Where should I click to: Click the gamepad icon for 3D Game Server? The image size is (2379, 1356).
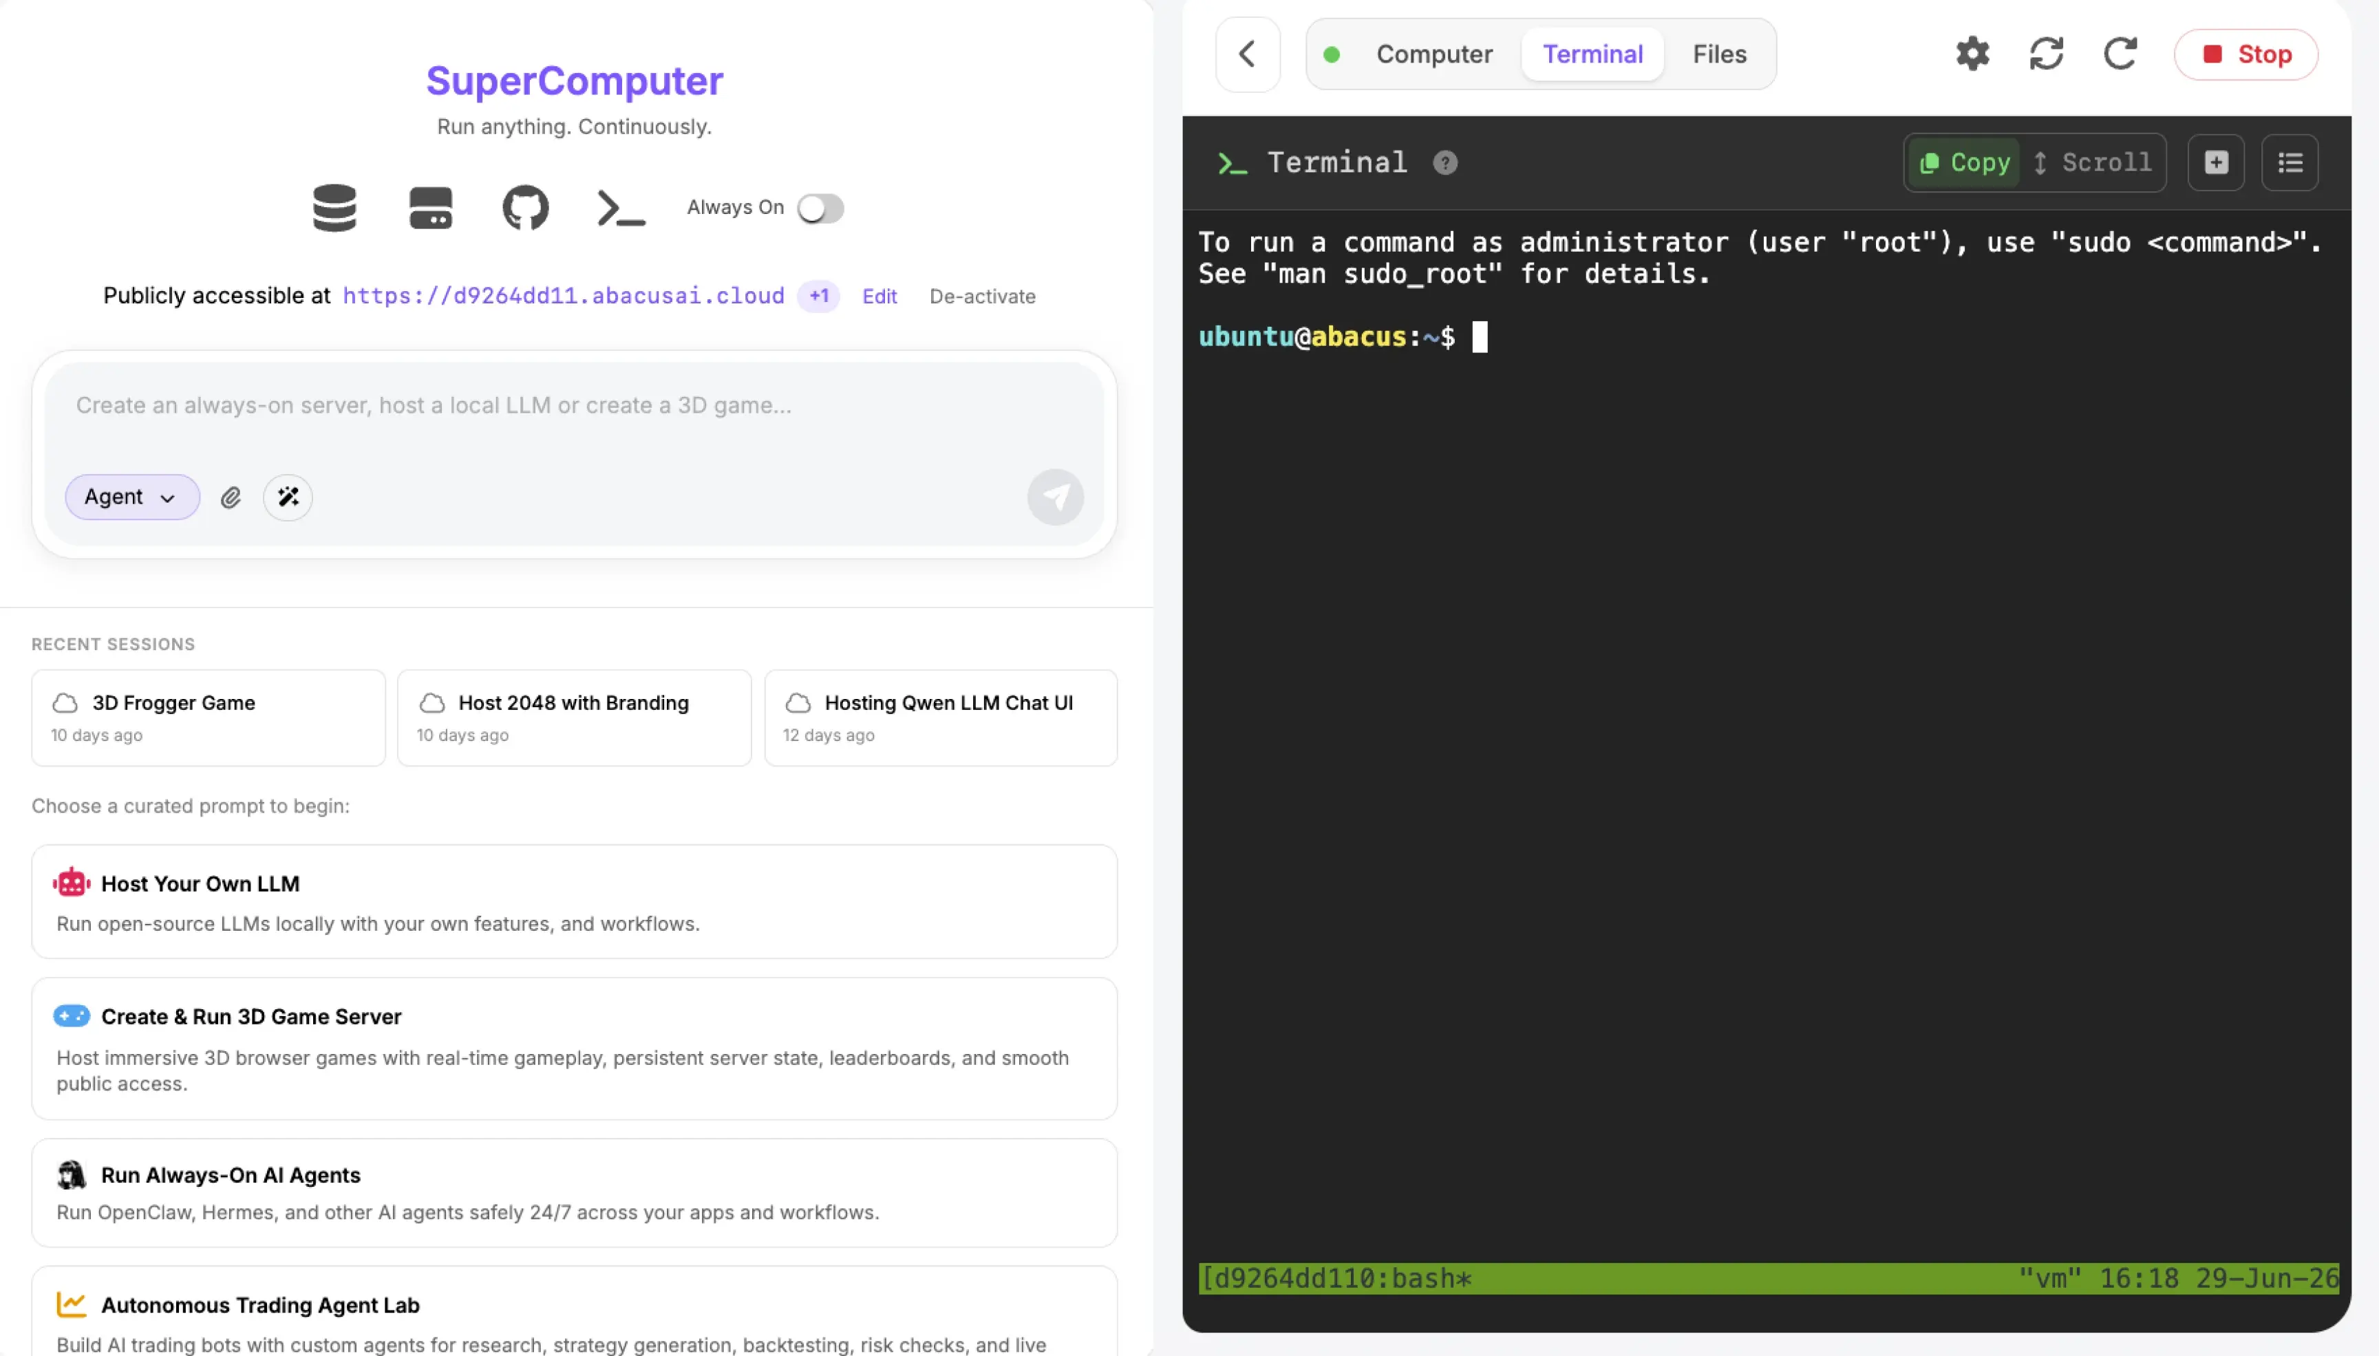pos(72,1016)
